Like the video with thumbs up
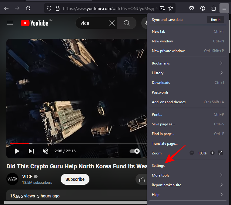Screen dimensions: 231x205 click(x=142, y=179)
